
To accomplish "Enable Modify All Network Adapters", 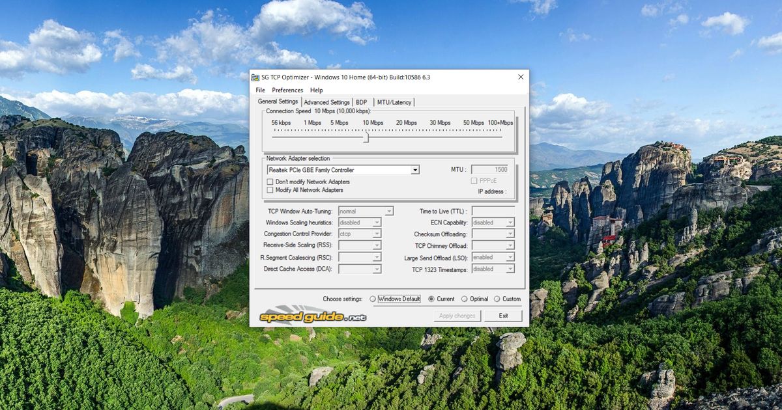I will tap(270, 189).
